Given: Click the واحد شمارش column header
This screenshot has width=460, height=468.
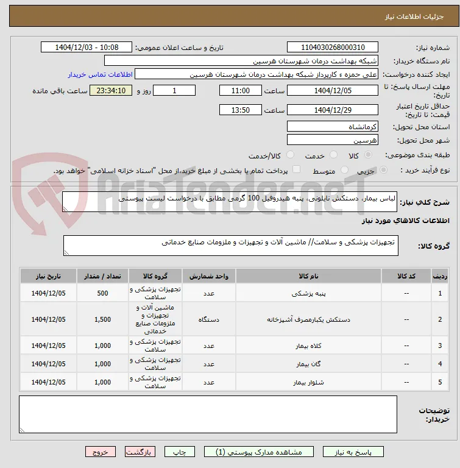Looking at the screenshot, I should (x=209, y=276).
